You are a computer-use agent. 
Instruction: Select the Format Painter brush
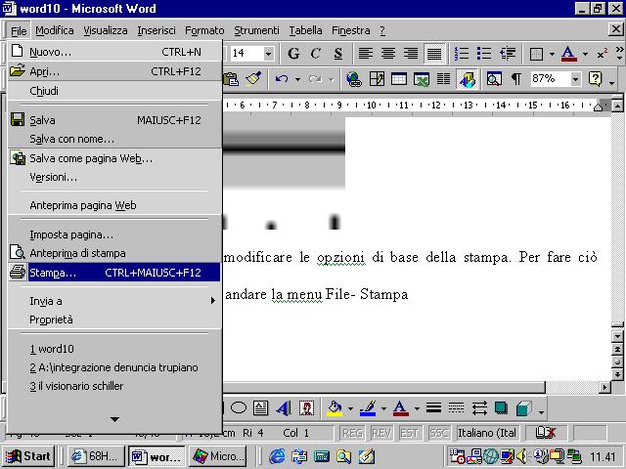(253, 79)
